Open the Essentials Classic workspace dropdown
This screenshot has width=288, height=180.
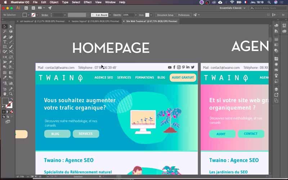[x=232, y=8]
